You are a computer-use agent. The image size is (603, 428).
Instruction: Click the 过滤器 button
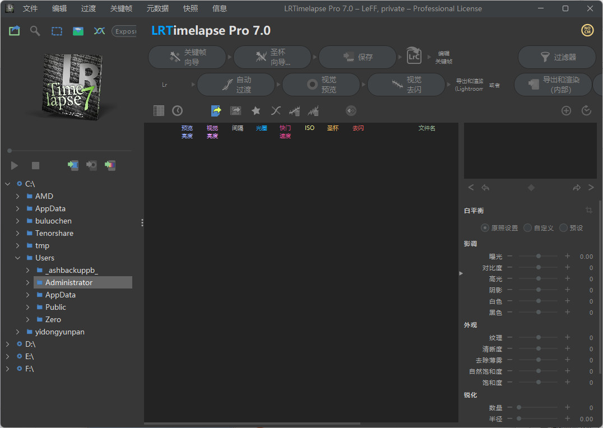click(x=557, y=57)
